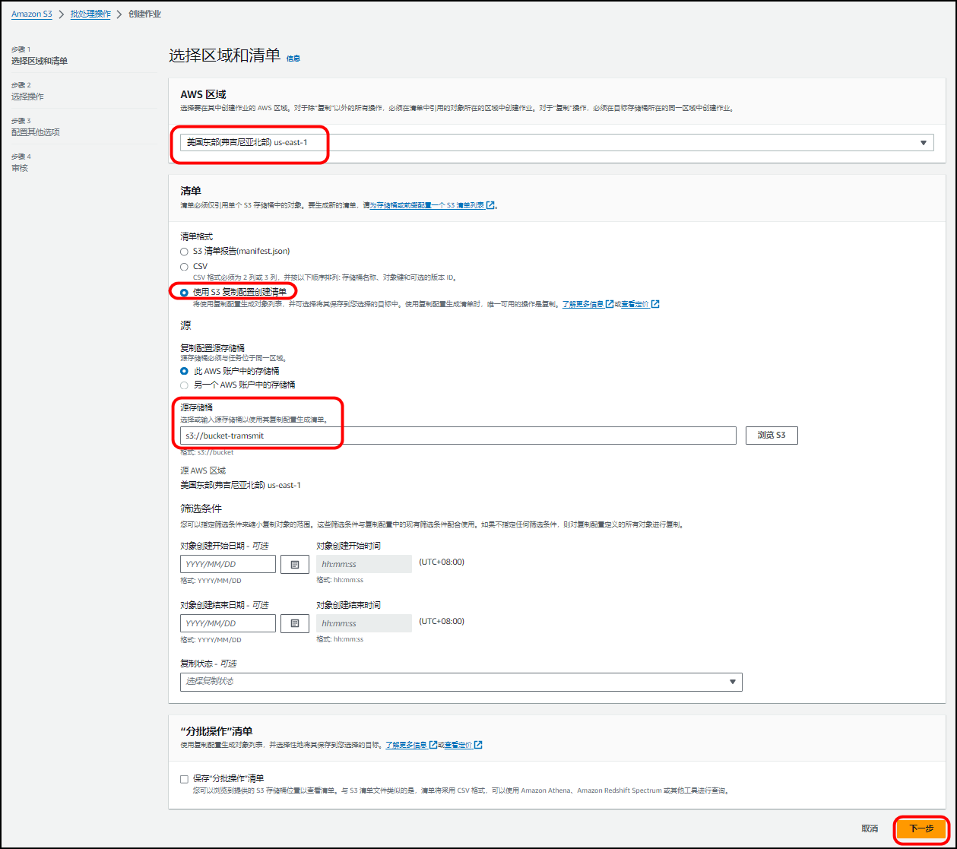The height and width of the screenshot is (849, 957).
Task: Expand the 选择复制状态 dropdown
Action: (x=461, y=682)
